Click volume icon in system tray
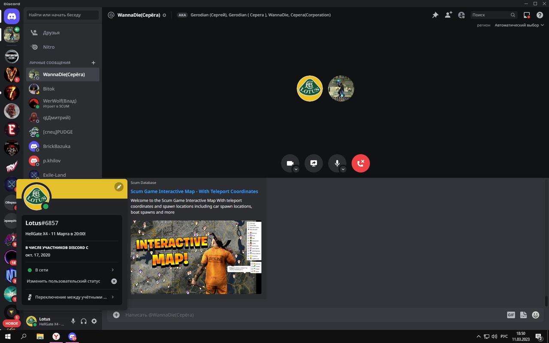 [x=495, y=337]
